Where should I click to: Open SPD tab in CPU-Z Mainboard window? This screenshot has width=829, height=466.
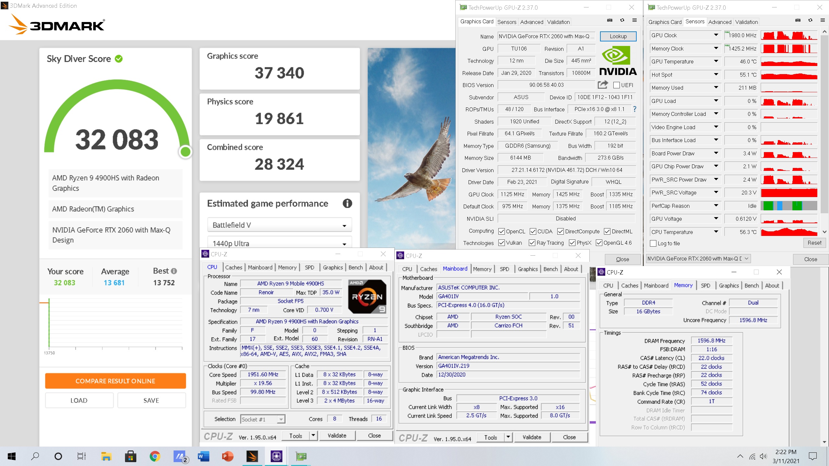click(x=504, y=269)
